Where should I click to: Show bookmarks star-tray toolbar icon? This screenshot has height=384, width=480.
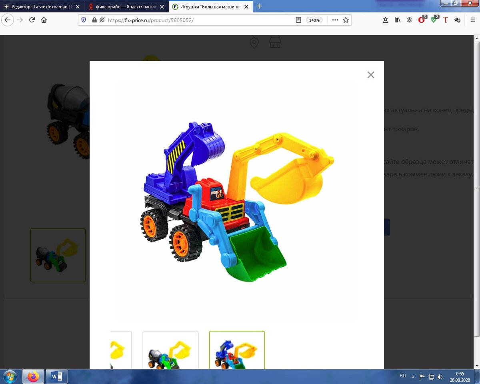pos(386,20)
